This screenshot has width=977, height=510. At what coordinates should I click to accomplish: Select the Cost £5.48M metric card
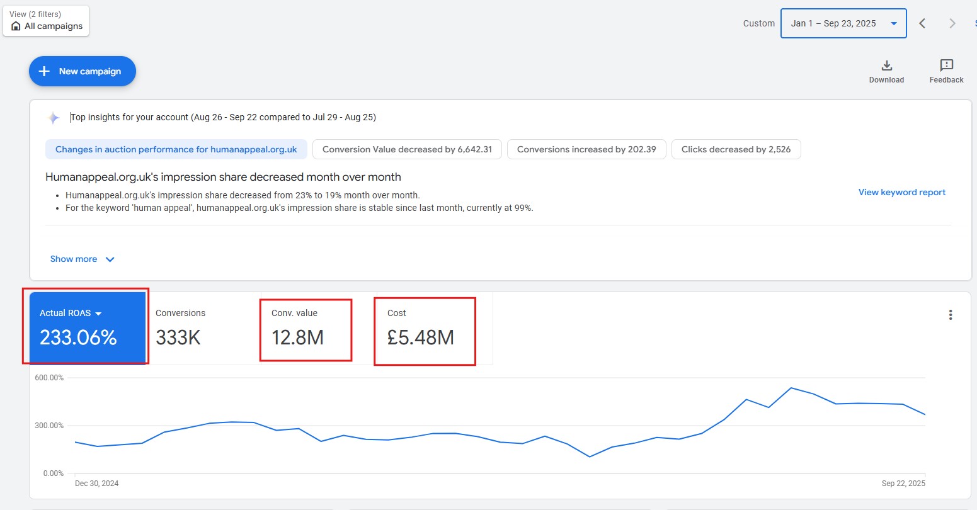click(x=434, y=328)
